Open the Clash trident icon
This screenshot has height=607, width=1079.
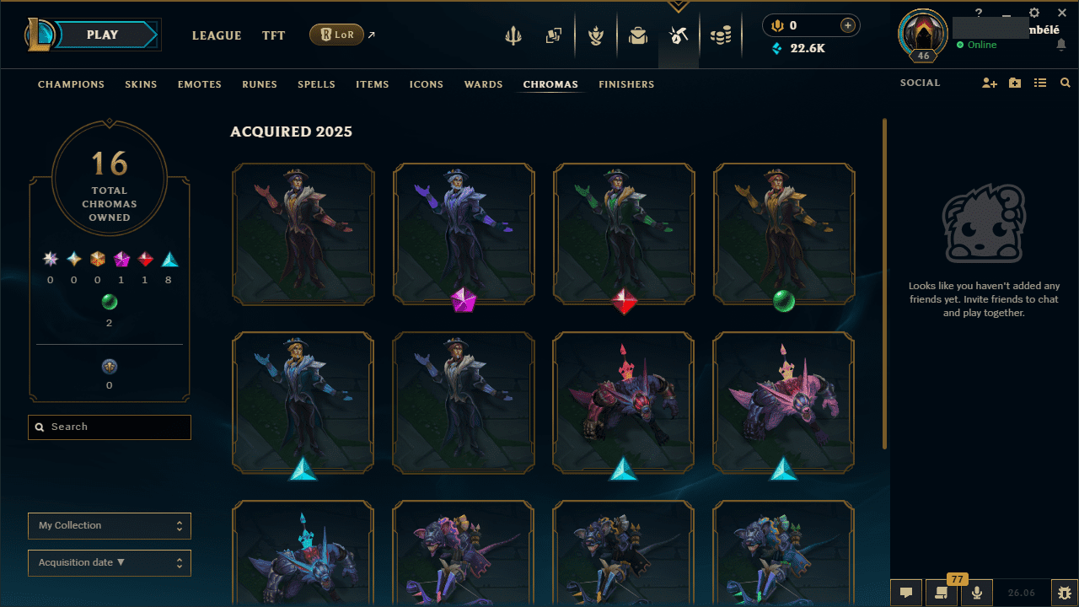tap(513, 35)
